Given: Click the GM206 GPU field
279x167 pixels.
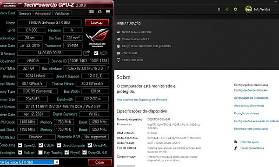Looking at the screenshot, I should pyautogui.click(x=31, y=30).
